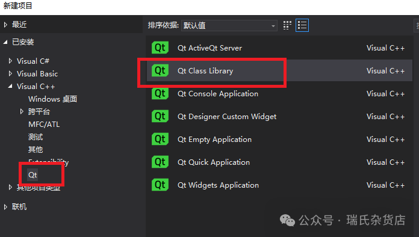Click the Qt Designer Custom Widget icon
Viewport: 419px width, 237px height.
click(160, 116)
